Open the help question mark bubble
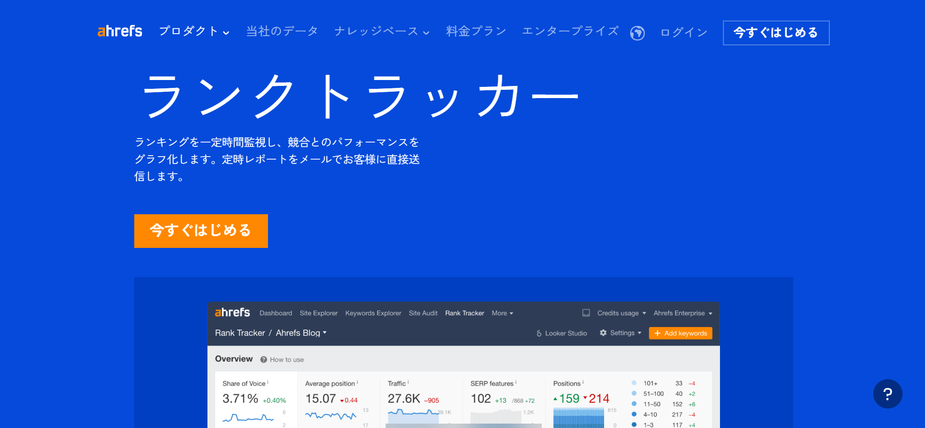This screenshot has height=428, width=925. click(887, 394)
